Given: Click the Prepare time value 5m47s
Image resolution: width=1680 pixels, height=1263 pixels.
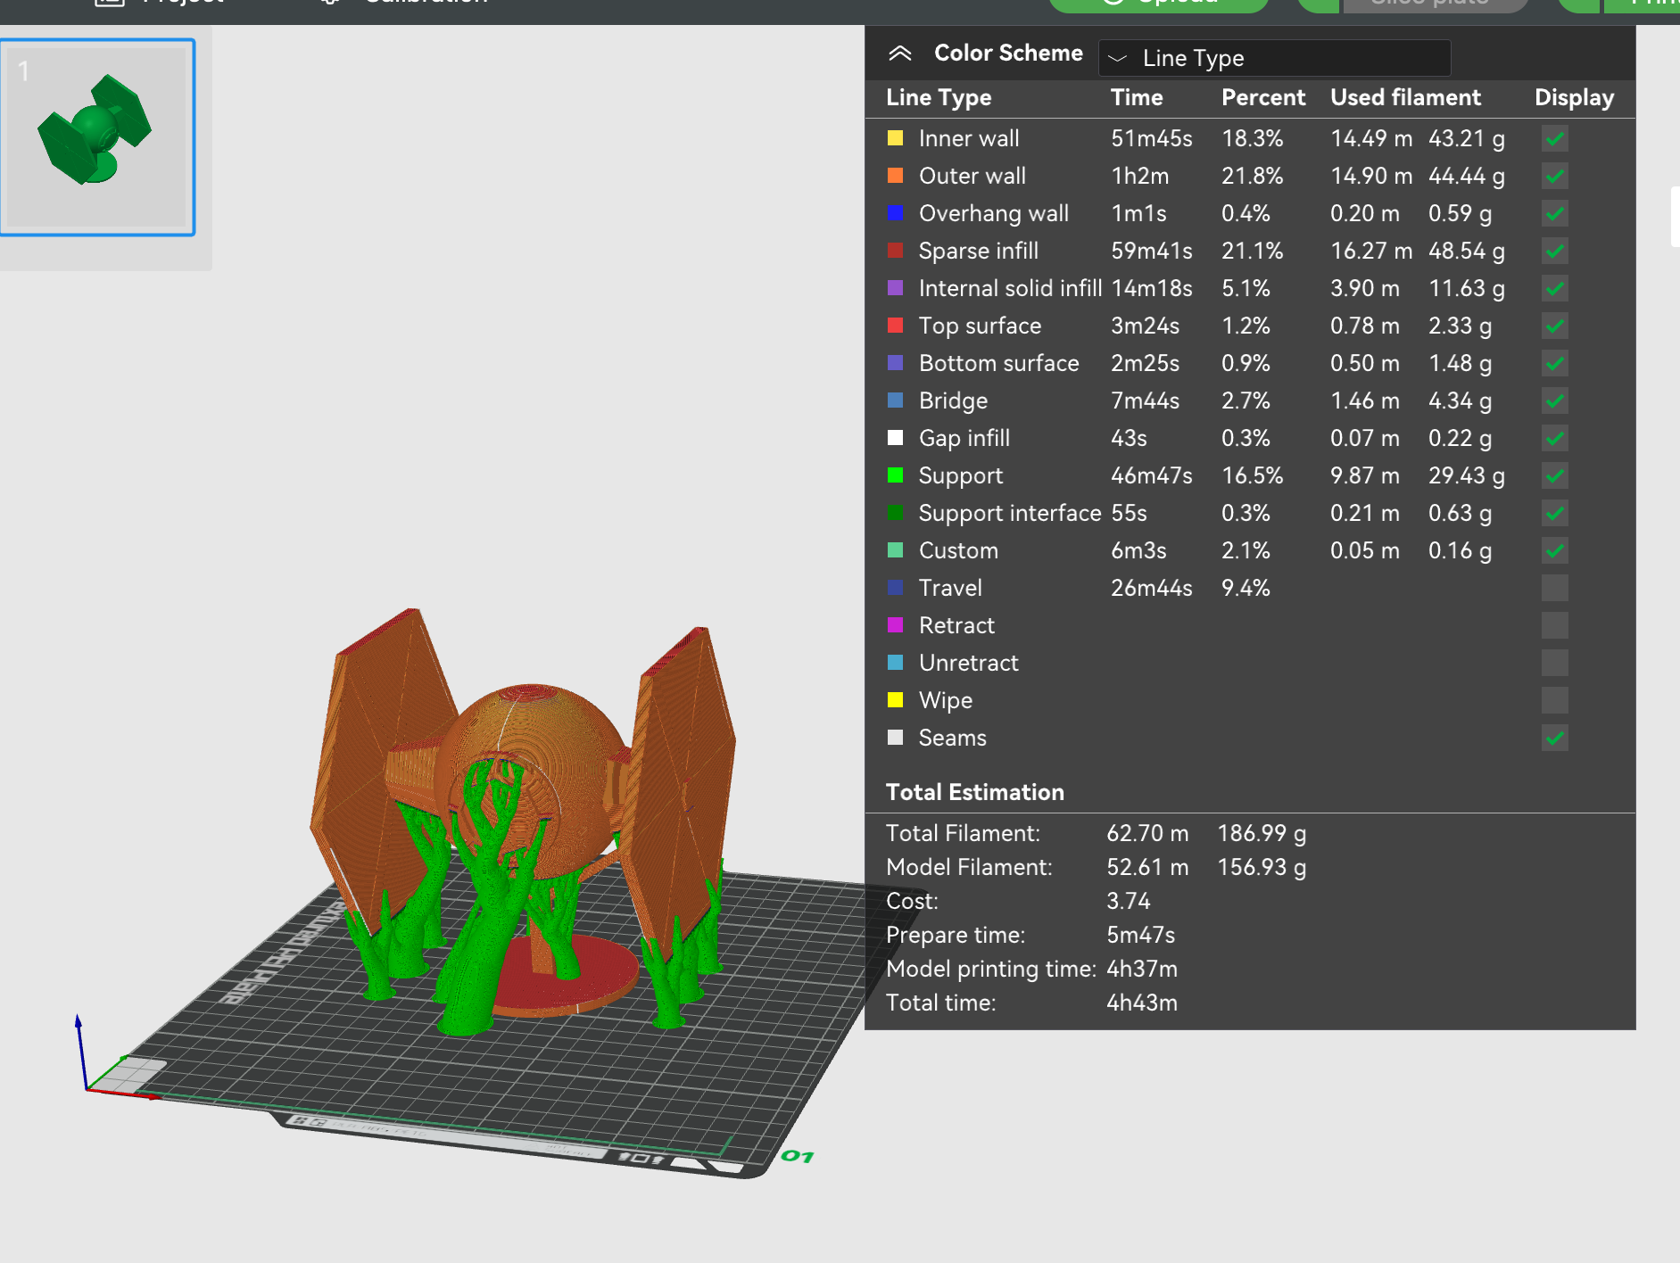Looking at the screenshot, I should (x=1140, y=935).
